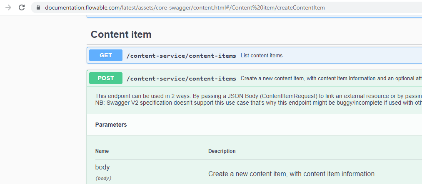
Task: Click the 'NB: Swagger V2 specification' note
Action: (x=258, y=103)
